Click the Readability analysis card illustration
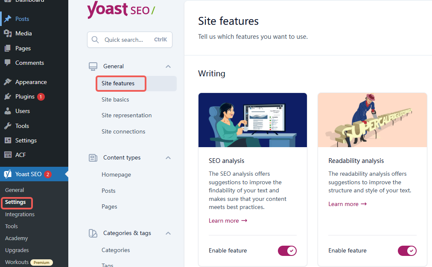The width and height of the screenshot is (432, 267). 373,120
